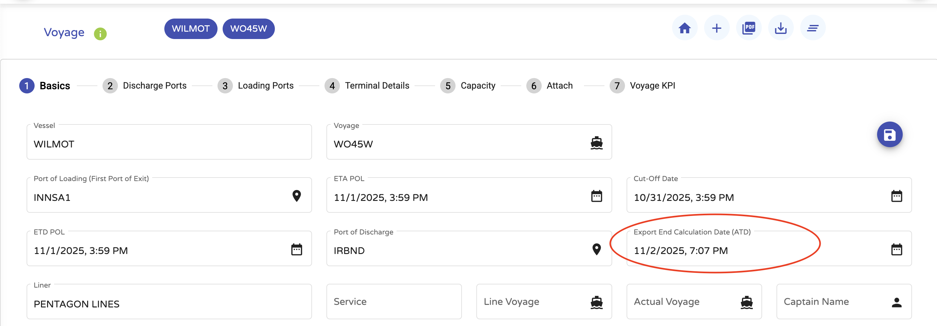Open the ETD POL calendar icon
Viewport: 937px width, 326px height.
click(x=296, y=250)
